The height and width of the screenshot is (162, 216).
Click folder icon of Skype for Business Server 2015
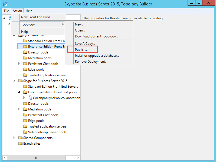pyautogui.click(x=20, y=81)
